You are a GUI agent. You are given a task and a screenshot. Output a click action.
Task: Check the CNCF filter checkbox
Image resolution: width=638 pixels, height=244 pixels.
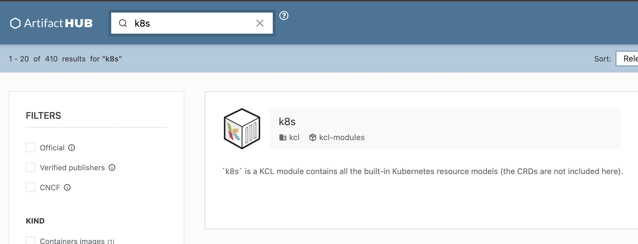click(x=30, y=187)
